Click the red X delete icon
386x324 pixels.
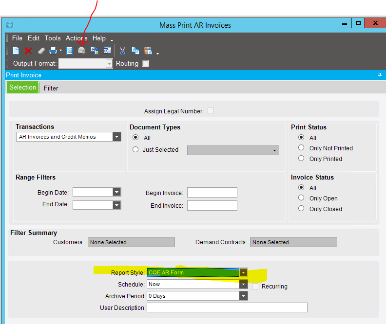tap(28, 51)
